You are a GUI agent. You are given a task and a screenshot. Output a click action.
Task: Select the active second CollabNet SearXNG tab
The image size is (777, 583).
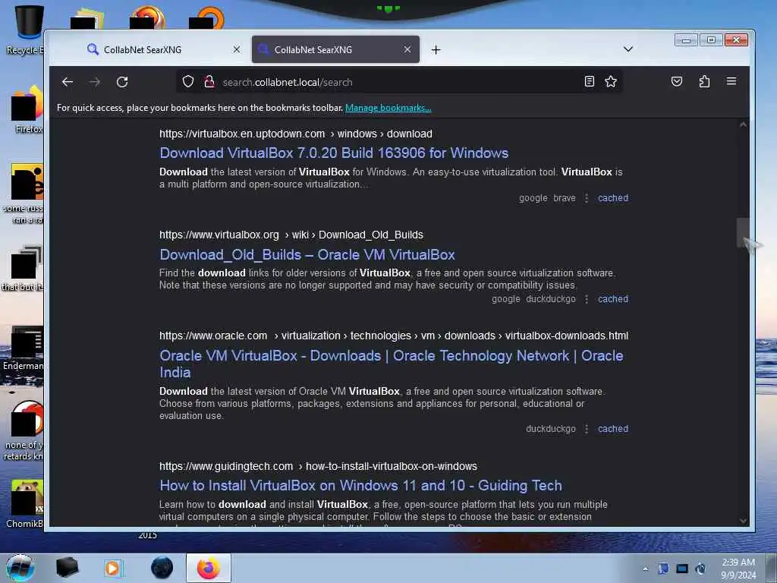335,49
